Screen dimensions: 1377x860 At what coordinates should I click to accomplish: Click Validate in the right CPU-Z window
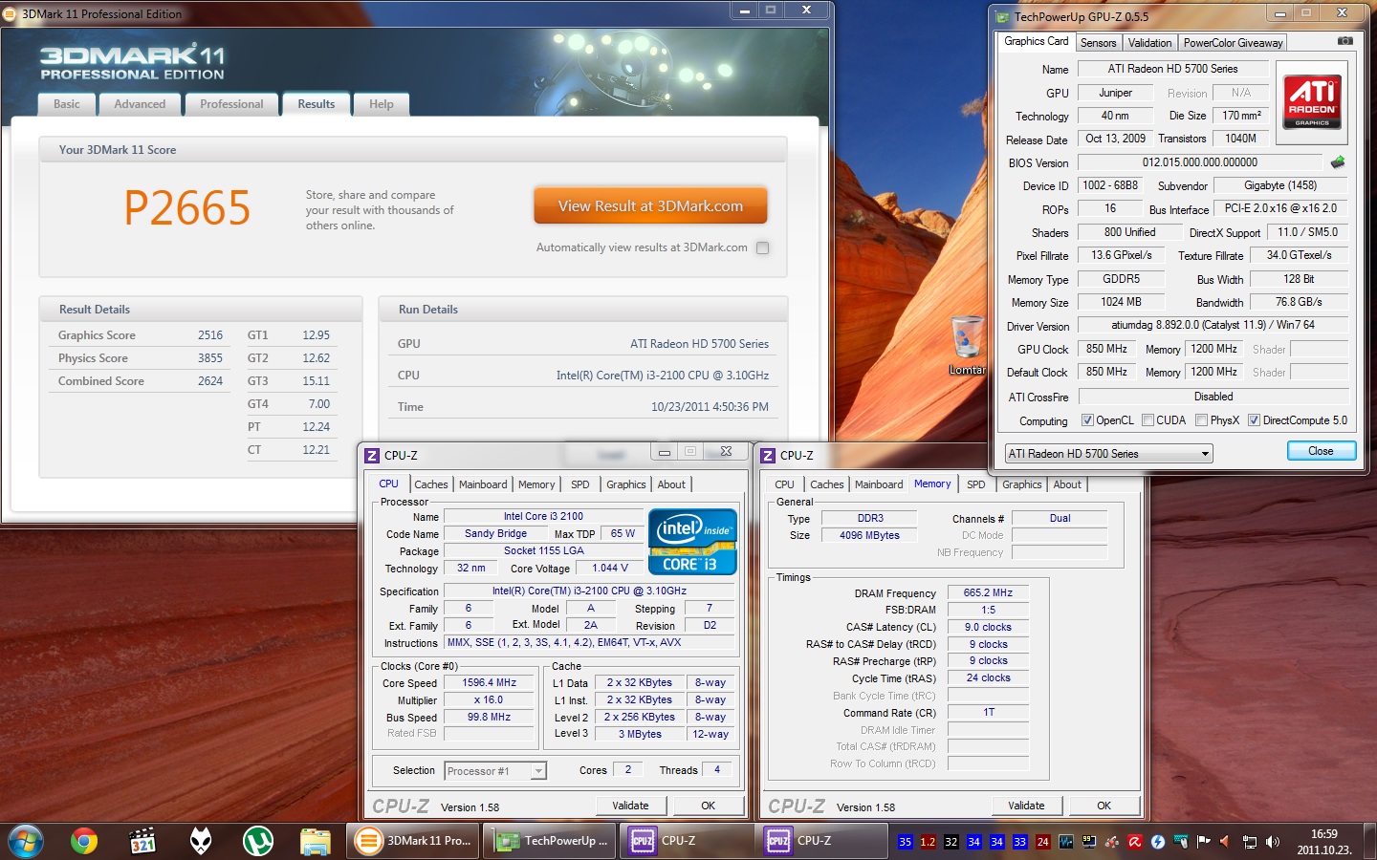1026,806
